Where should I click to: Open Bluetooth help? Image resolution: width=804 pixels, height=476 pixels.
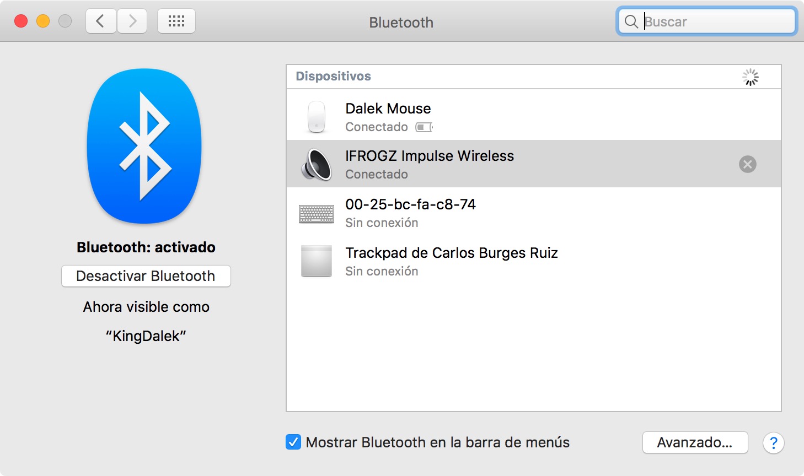774,442
